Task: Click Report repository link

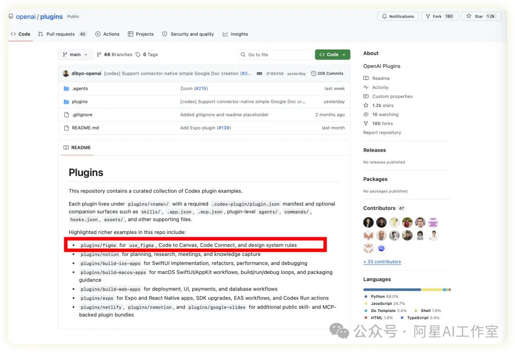Action: click(382, 133)
